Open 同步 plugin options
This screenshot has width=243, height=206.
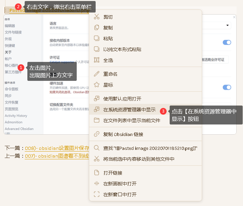click(x=8, y=96)
